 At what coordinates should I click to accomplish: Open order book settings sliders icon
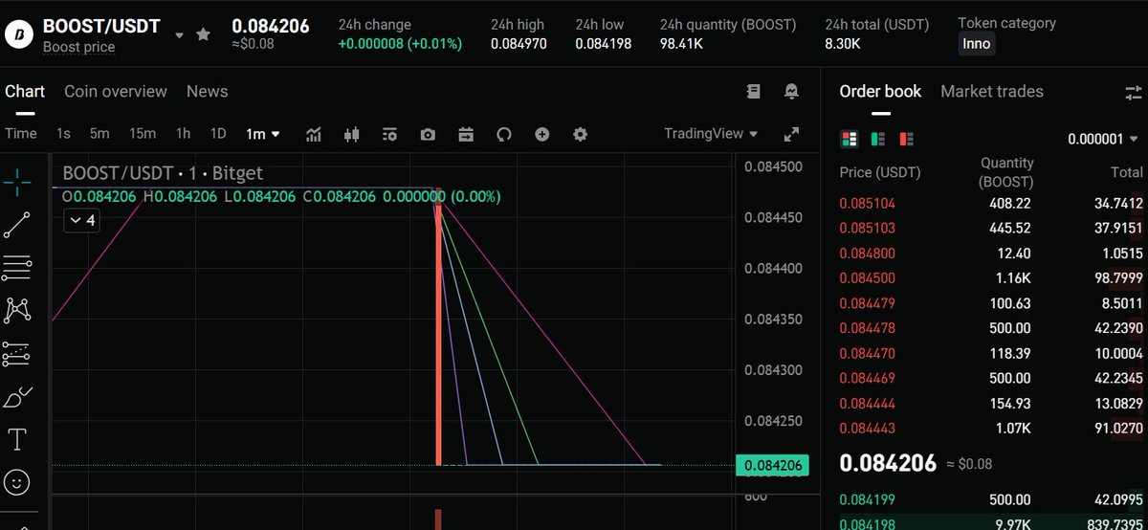1134,92
